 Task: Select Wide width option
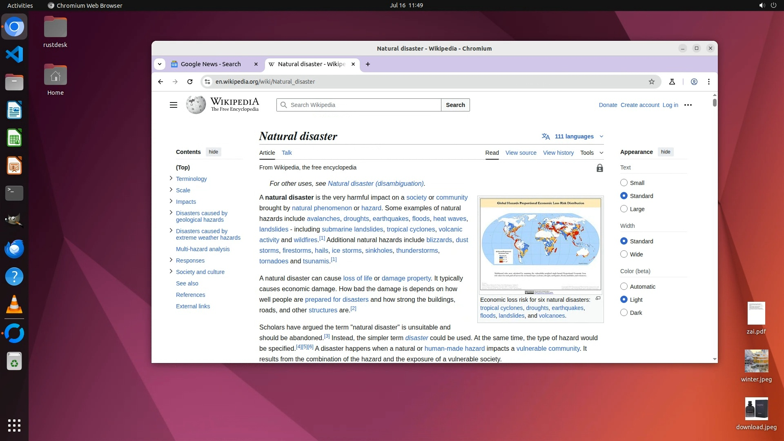click(624, 254)
